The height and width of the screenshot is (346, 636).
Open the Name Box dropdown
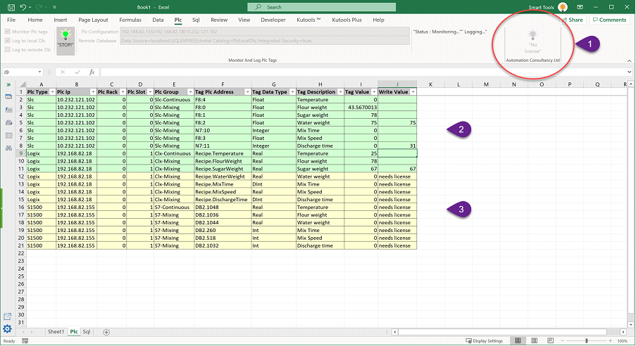pyautogui.click(x=39, y=72)
